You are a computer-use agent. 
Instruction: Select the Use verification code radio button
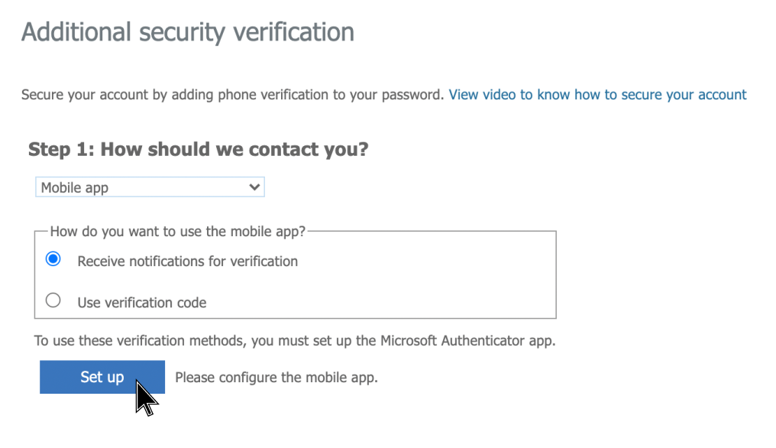[53, 301]
